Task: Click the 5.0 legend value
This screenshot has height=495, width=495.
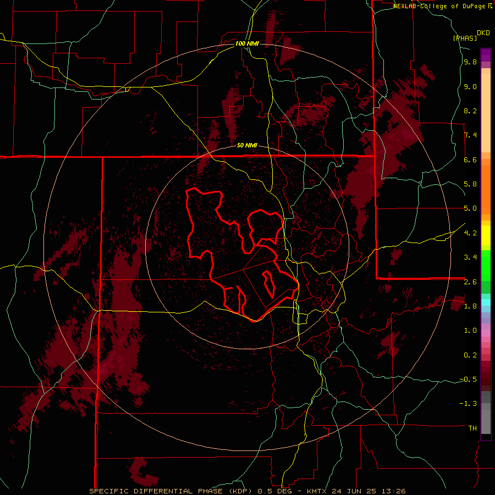Action: point(470,208)
